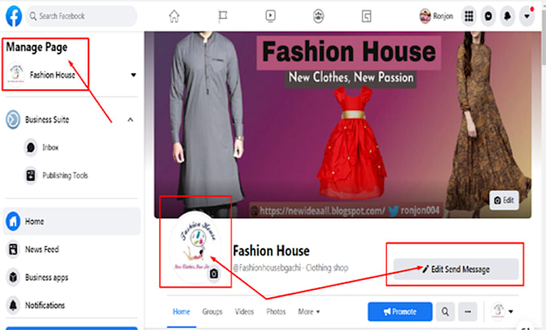Open Publishing Tools in the sidebar

point(65,176)
